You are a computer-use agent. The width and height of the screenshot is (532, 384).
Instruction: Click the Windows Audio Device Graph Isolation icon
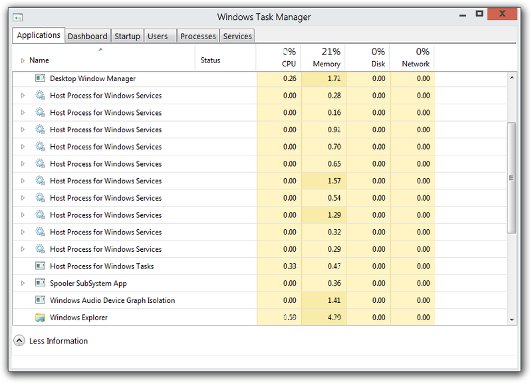(x=39, y=300)
